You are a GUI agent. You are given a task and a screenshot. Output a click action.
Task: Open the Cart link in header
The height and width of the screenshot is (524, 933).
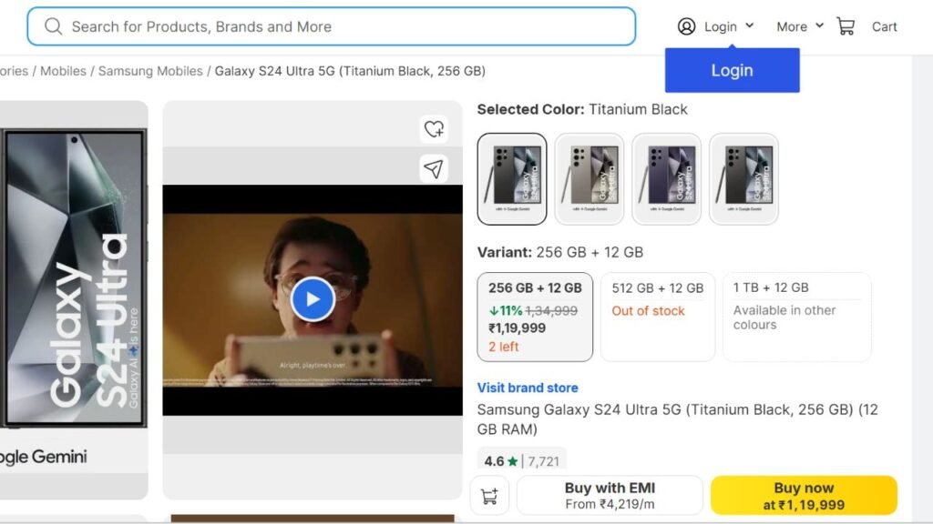pos(884,26)
